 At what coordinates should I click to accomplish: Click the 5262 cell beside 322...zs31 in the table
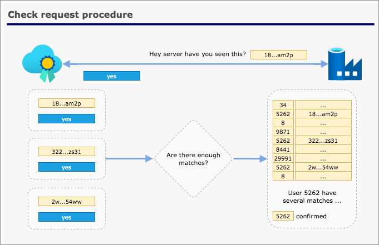tap(283, 141)
